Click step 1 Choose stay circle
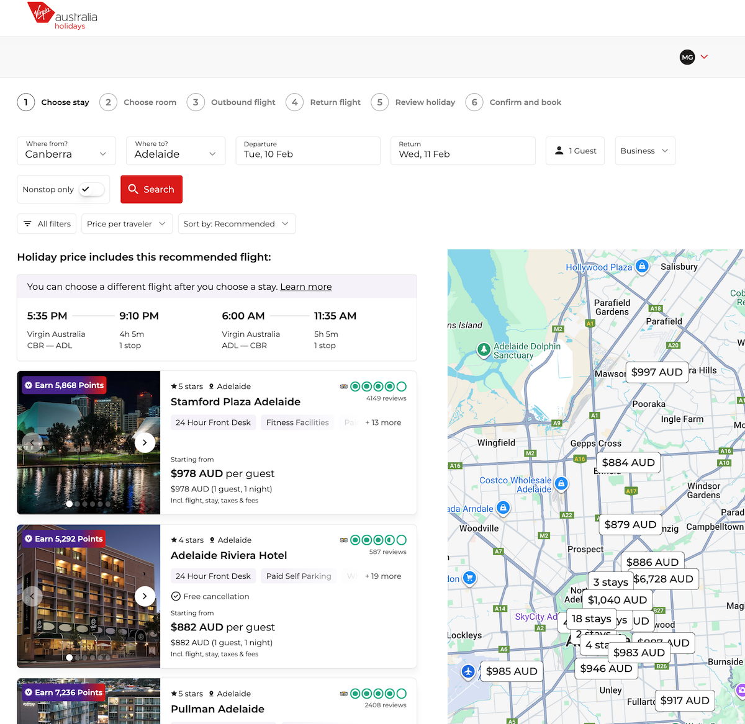The image size is (745, 724). pyautogui.click(x=25, y=102)
